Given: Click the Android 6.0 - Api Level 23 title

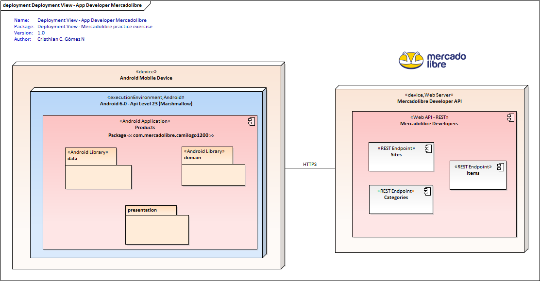Looking at the screenshot, I should (x=146, y=104).
